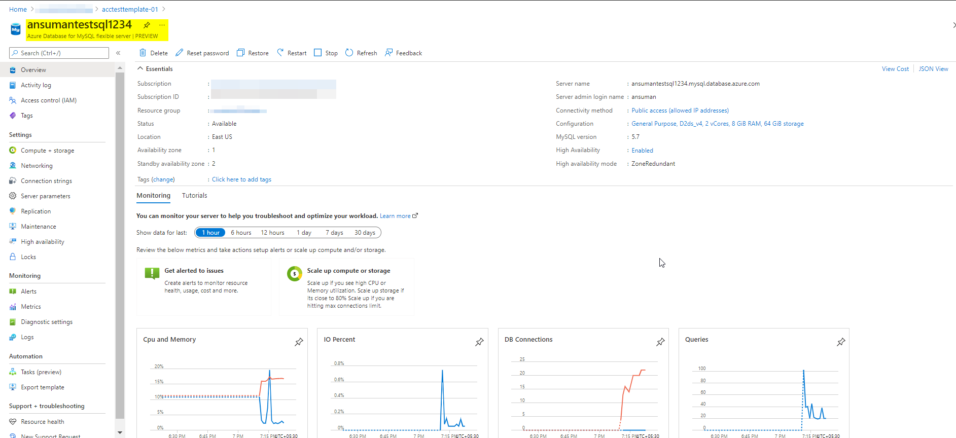956x438 pixels.
Task: Open the more options ellipsis beside server title
Action: click(x=162, y=25)
